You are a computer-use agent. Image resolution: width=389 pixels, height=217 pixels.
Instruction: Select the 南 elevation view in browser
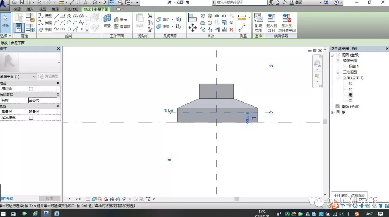[x=350, y=95]
